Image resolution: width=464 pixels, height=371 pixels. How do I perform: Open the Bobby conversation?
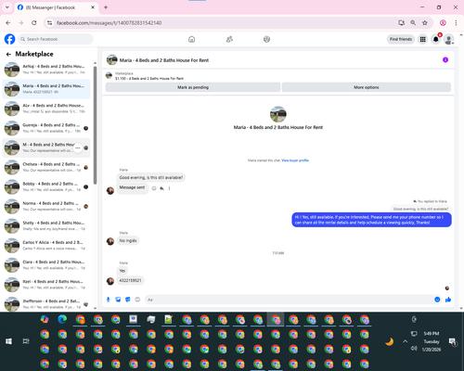pos(46,186)
